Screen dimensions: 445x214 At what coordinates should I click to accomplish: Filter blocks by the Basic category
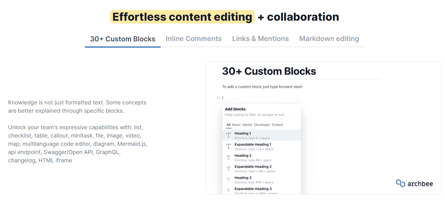236,125
